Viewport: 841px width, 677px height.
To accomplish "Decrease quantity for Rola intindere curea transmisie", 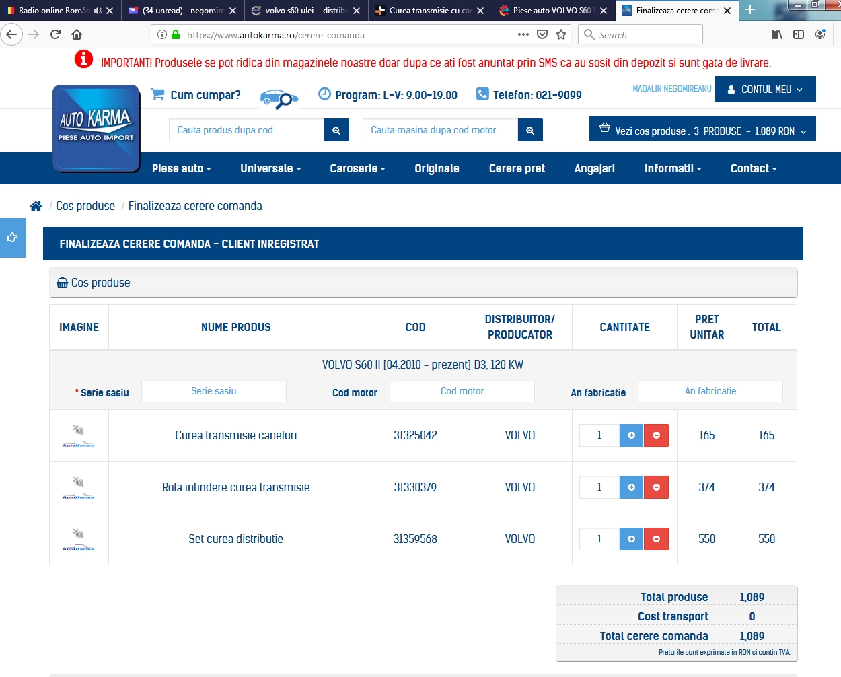I will (656, 487).
